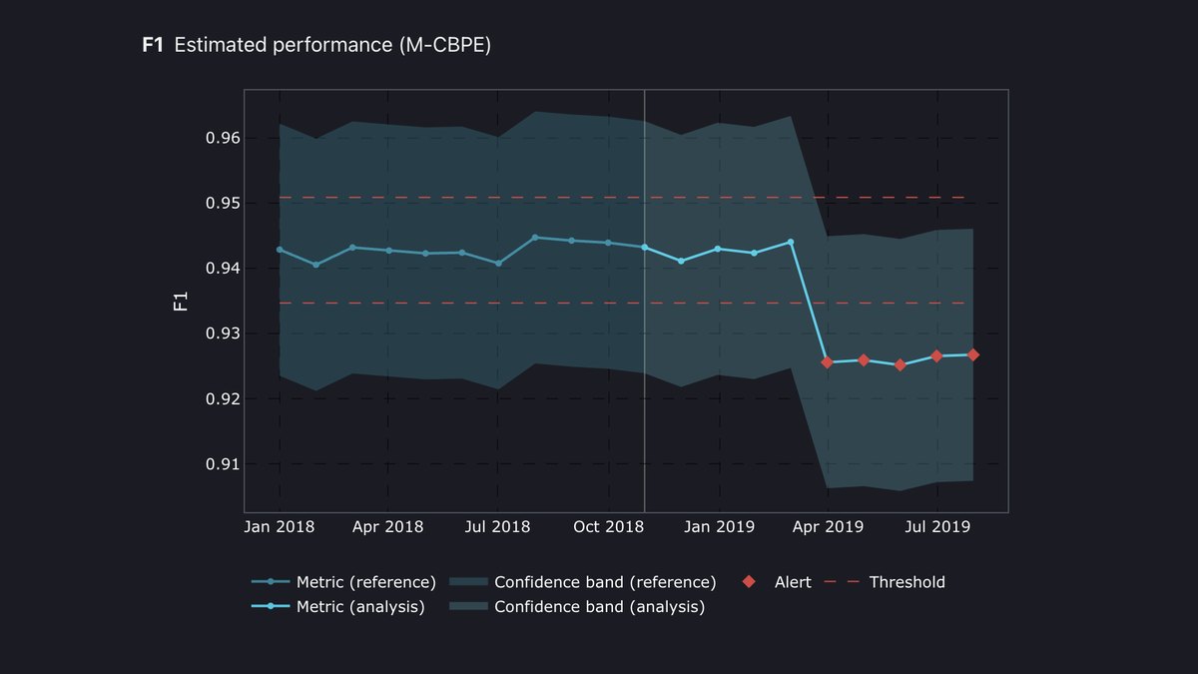The image size is (1198, 674).
Task: Toggle the Metric (reference) legend entry
Action: tap(343, 582)
